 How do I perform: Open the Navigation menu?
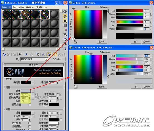[x=19, y=7]
